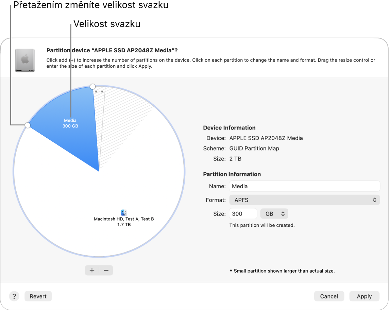Click the Revert button

pos(38,296)
